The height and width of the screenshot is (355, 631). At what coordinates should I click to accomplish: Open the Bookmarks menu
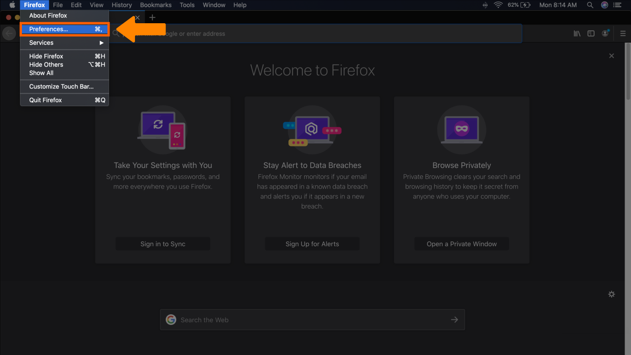(x=156, y=5)
